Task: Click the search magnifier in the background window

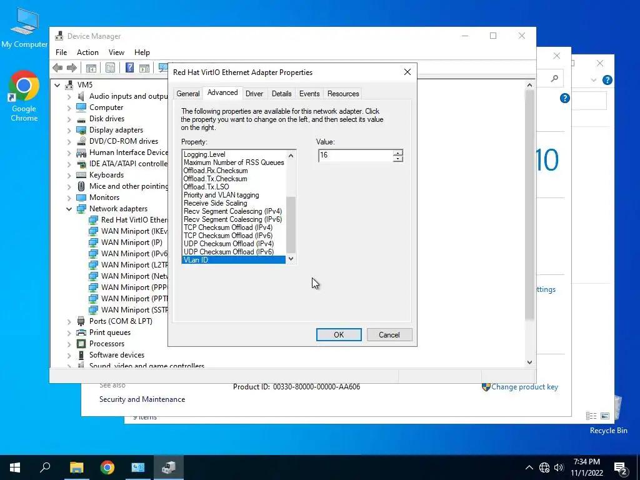Action: click(554, 78)
